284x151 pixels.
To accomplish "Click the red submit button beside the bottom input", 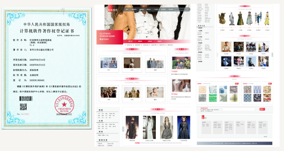I will coord(262,109).
